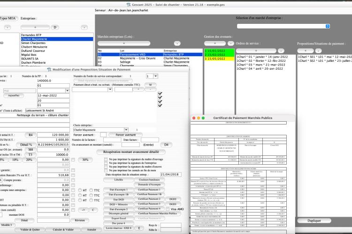The image size is (352, 234).
Task: Open the Sélection d'un marché d'entreprise dropdown
Action: pos(328,26)
